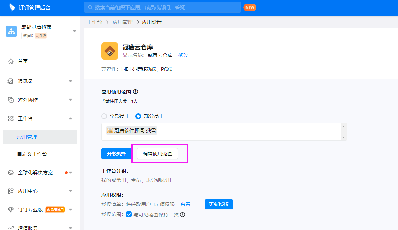Click help icon next to 与可见范围保持一致
Image resolution: width=398 pixels, height=230 pixels.
182,215
